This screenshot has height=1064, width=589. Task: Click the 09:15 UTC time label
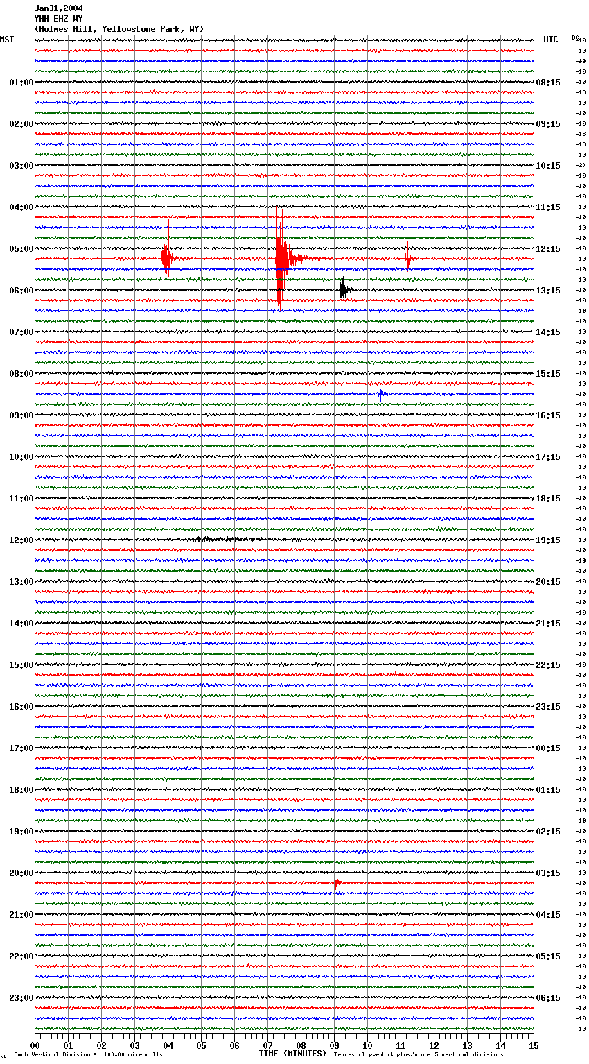pyautogui.click(x=548, y=124)
